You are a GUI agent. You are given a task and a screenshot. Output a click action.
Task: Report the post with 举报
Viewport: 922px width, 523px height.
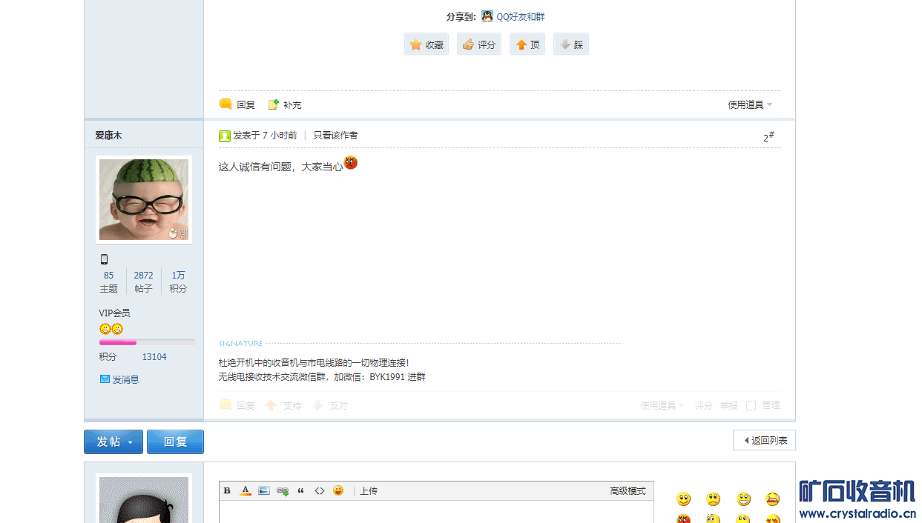[x=729, y=405]
